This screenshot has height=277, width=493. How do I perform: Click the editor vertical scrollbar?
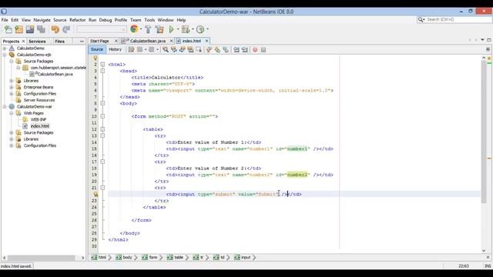coord(484,132)
